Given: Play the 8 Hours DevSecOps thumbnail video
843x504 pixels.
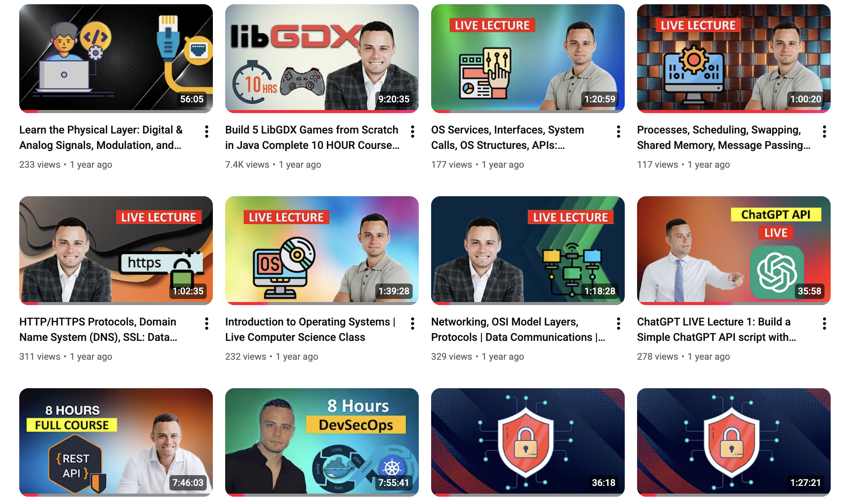Looking at the screenshot, I should pyautogui.click(x=322, y=442).
